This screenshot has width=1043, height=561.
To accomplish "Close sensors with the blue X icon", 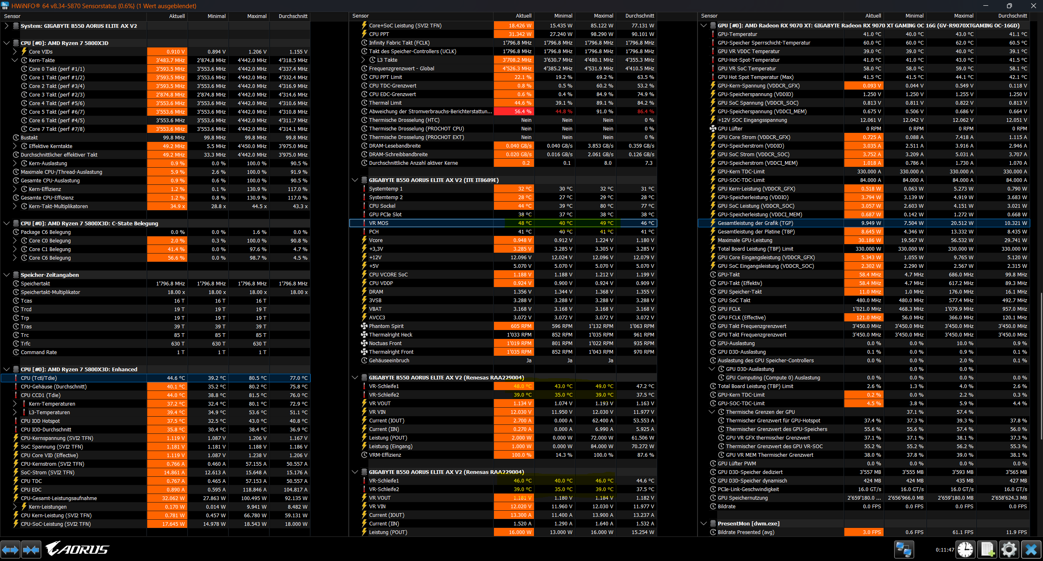I will (x=1031, y=550).
